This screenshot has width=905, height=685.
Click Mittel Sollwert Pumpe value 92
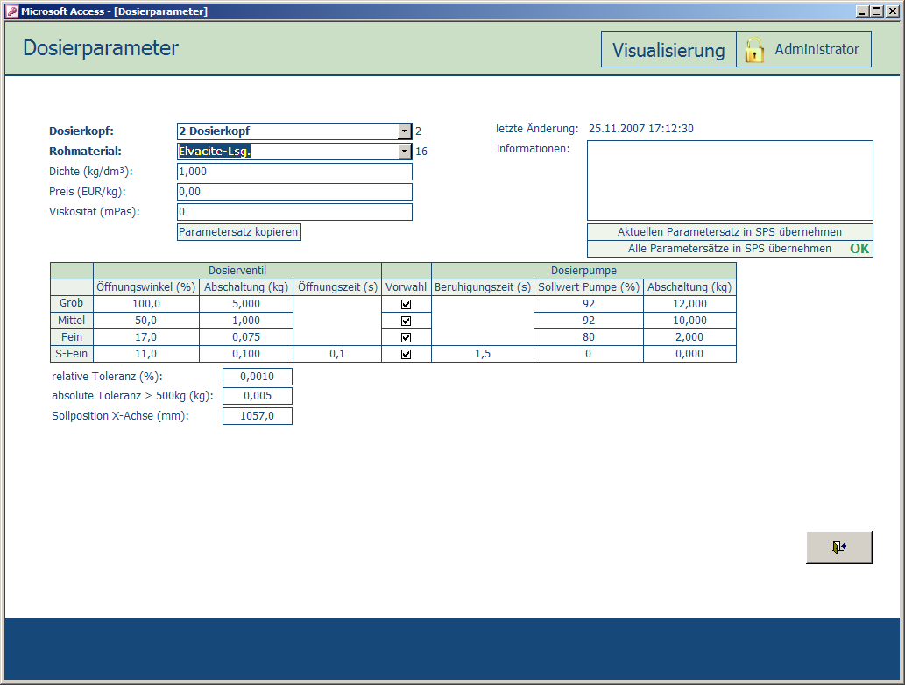(x=589, y=321)
